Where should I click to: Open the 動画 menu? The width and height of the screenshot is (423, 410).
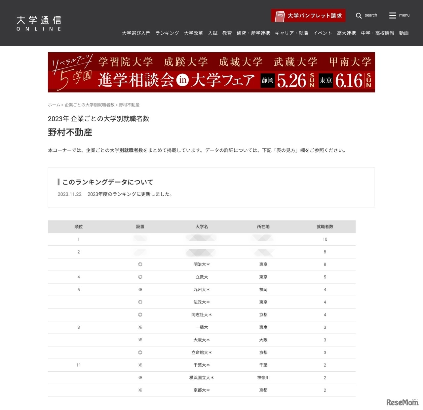[x=404, y=33]
